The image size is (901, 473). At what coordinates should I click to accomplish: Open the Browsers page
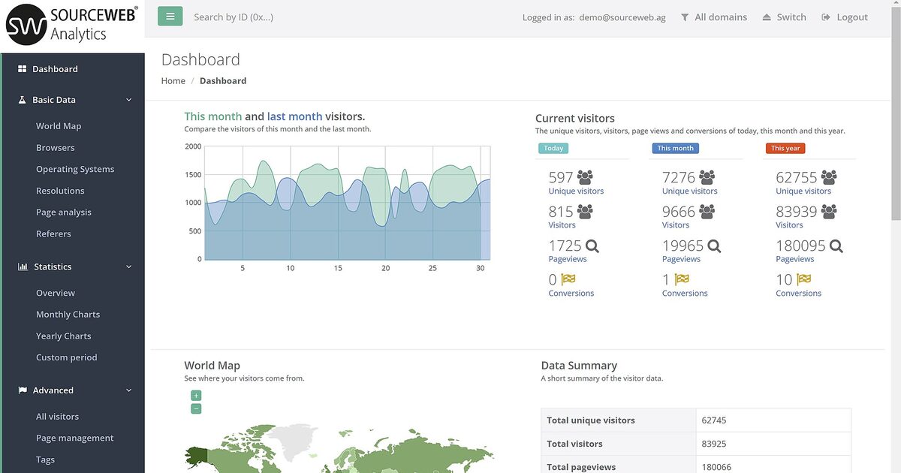[56, 148]
